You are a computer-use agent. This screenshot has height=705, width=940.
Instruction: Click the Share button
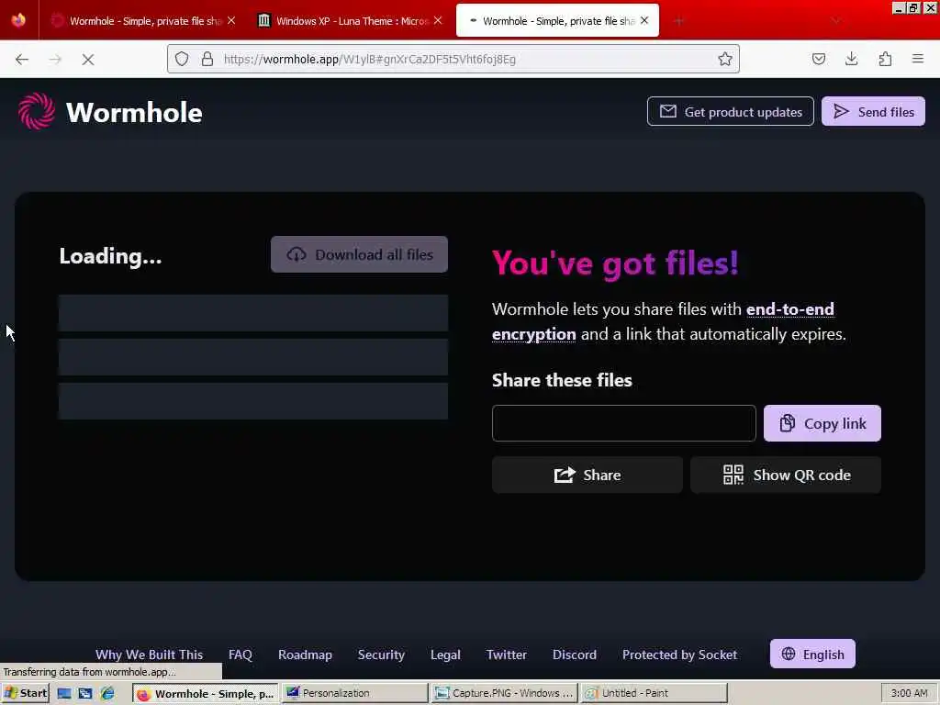(587, 475)
